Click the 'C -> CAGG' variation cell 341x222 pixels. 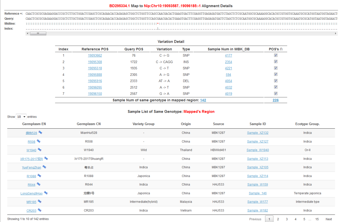pos(164,62)
